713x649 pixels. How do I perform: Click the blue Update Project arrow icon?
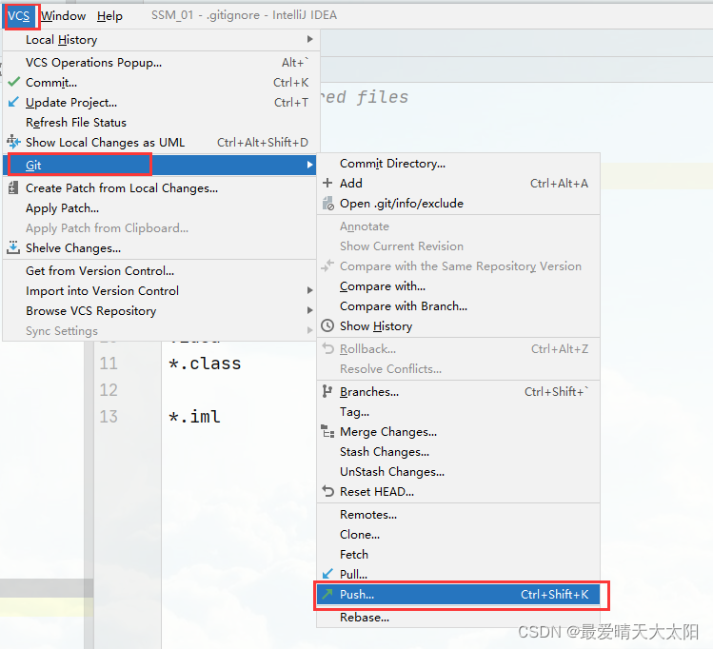tap(13, 102)
